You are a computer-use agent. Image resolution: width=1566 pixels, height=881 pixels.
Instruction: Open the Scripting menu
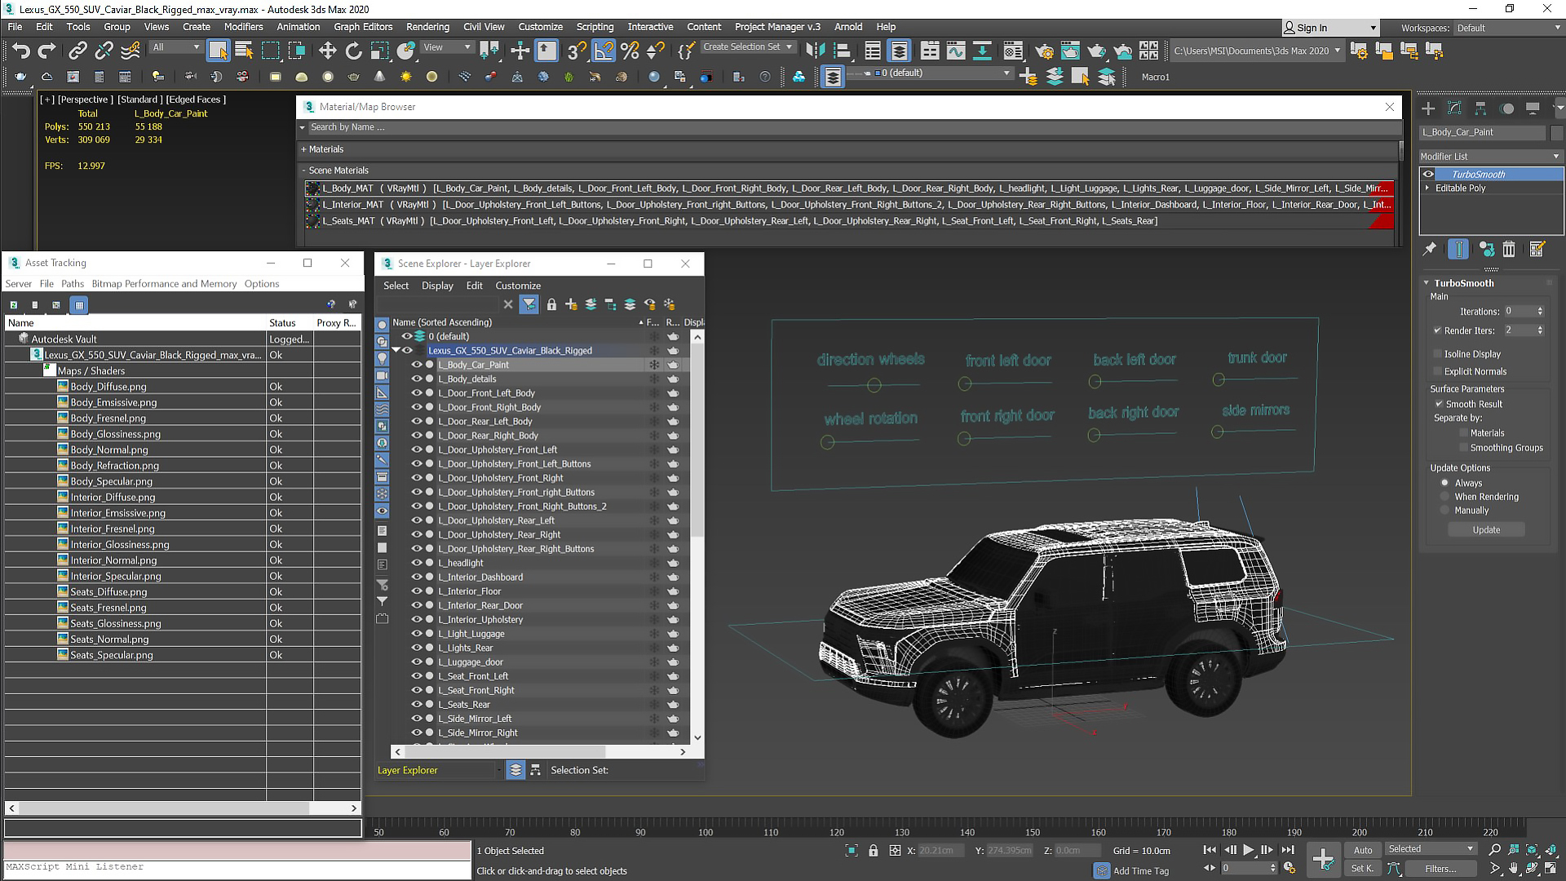coord(595,27)
